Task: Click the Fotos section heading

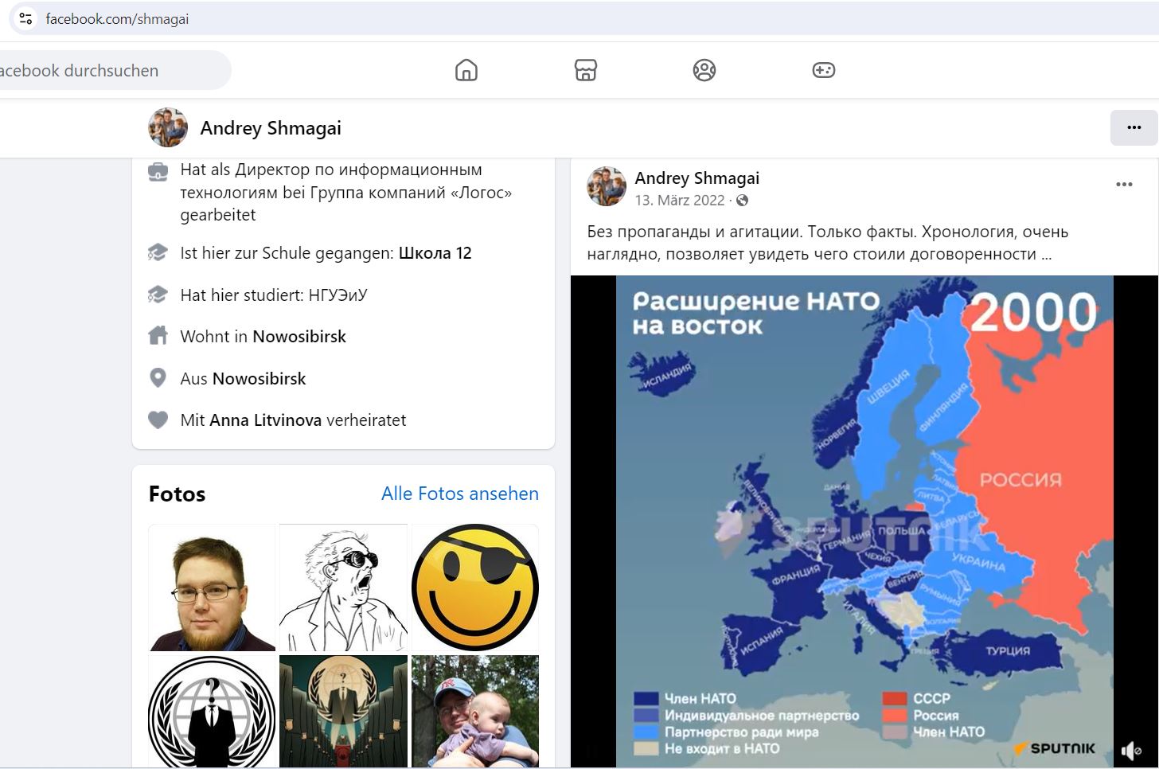Action: coord(177,494)
